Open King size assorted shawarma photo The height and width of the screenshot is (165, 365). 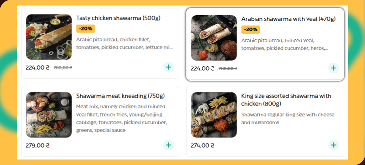click(214, 115)
